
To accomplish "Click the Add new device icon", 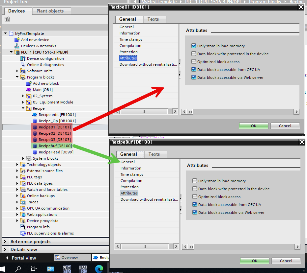I will 17,40.
